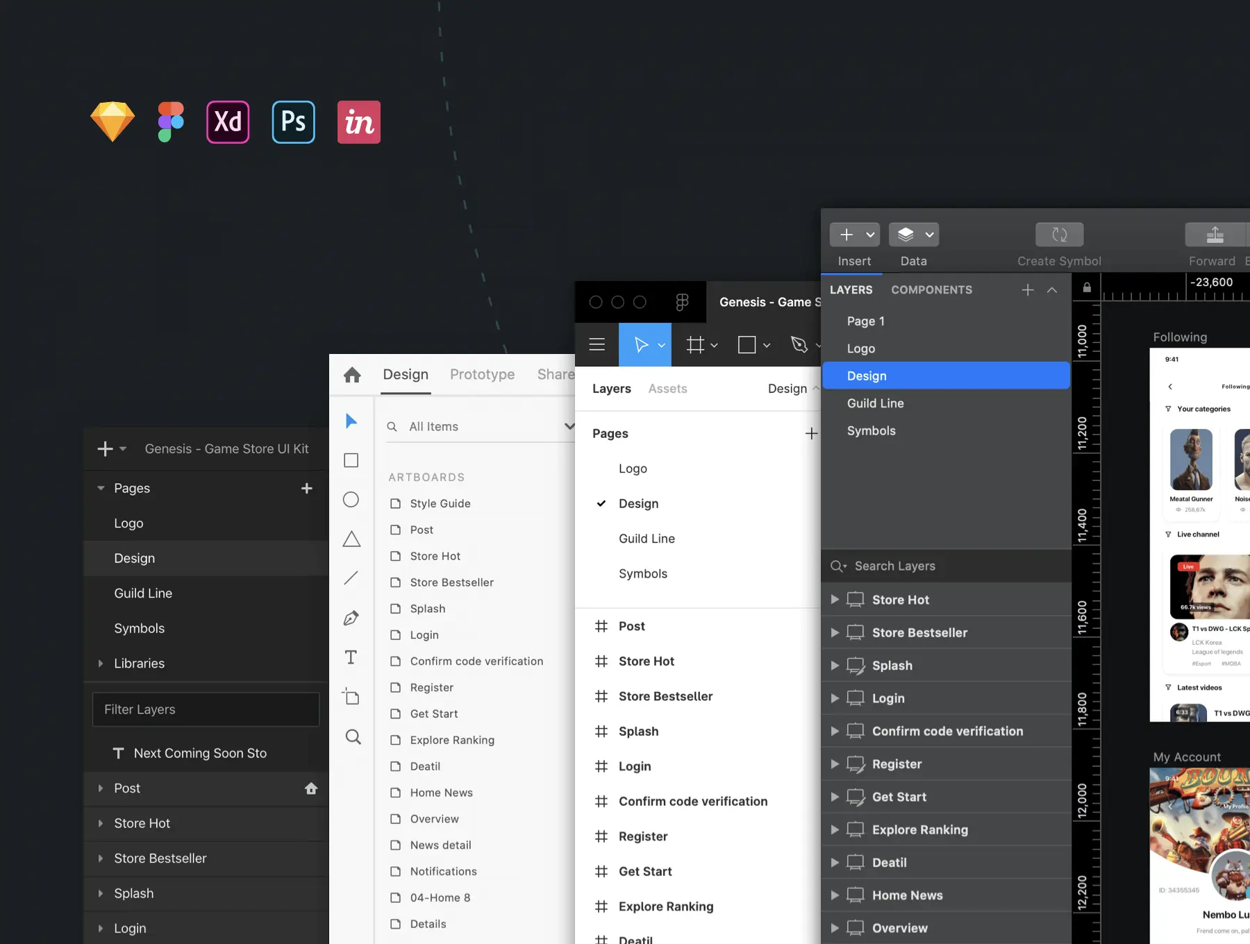The image size is (1250, 944).
Task: Click the Create Symbol button
Action: (x=1059, y=235)
